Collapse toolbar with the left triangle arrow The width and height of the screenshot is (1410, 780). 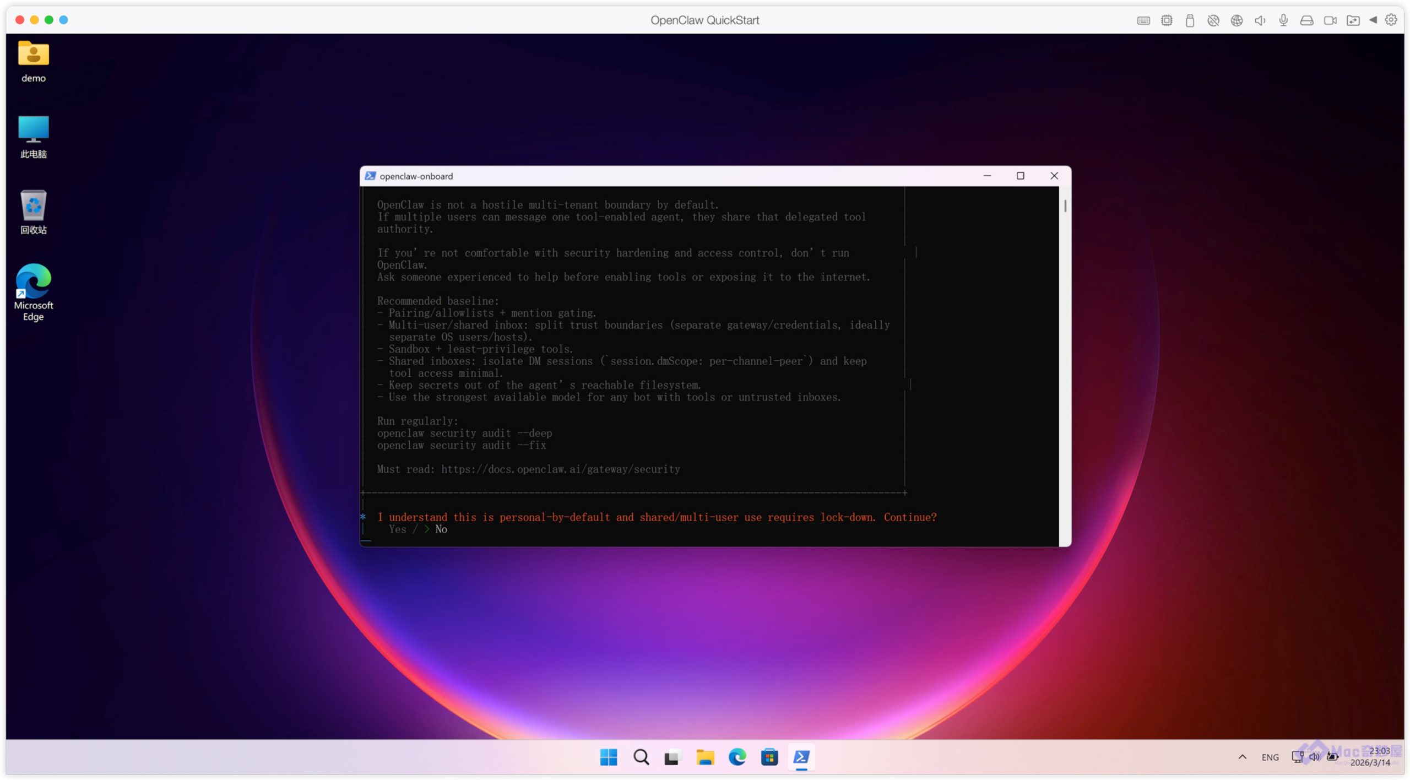[1373, 20]
